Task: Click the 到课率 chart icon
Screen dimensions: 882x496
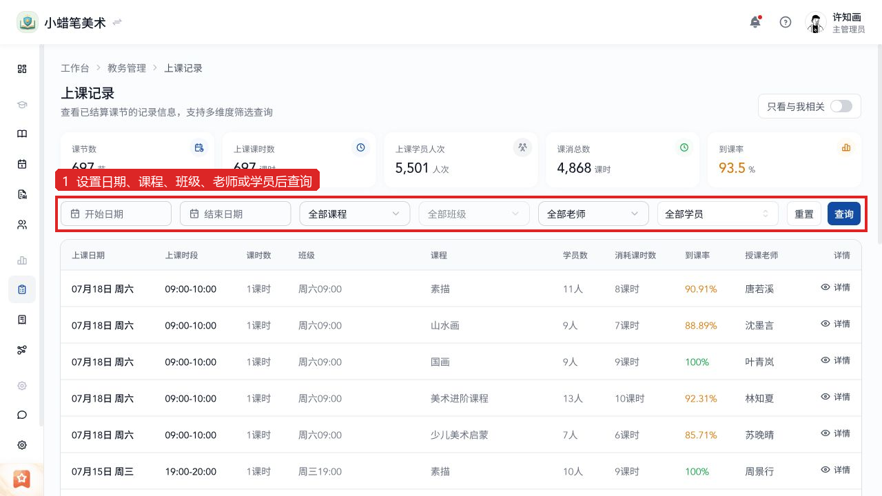Action: click(846, 147)
